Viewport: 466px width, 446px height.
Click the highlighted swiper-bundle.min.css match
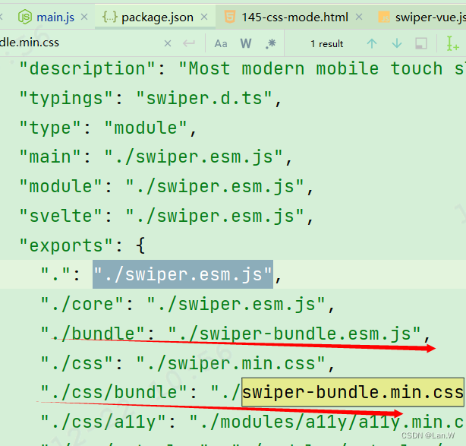click(x=353, y=392)
